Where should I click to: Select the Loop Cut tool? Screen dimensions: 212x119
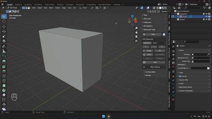4,76
